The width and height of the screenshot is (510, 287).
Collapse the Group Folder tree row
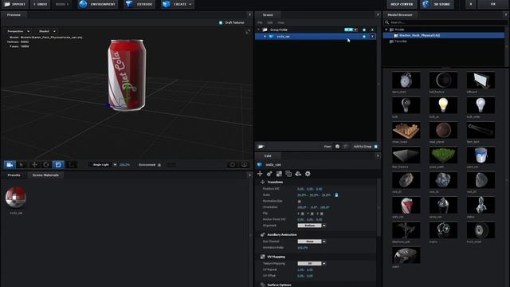259,29
